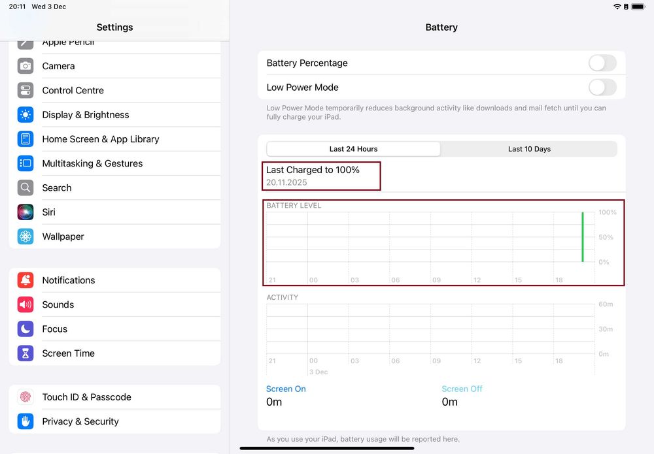Open Touch ID & Passcode settings
This screenshot has width=654, height=454.
[114, 397]
